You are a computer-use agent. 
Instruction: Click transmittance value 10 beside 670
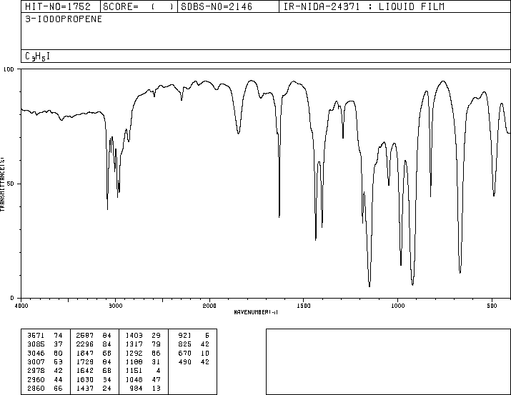click(205, 353)
